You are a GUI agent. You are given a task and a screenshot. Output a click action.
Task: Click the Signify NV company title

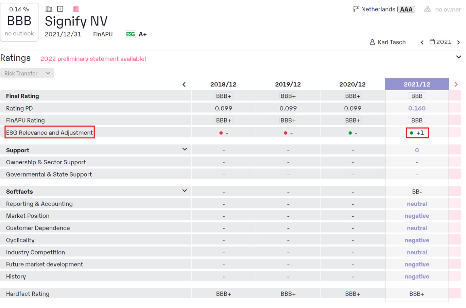click(x=76, y=21)
